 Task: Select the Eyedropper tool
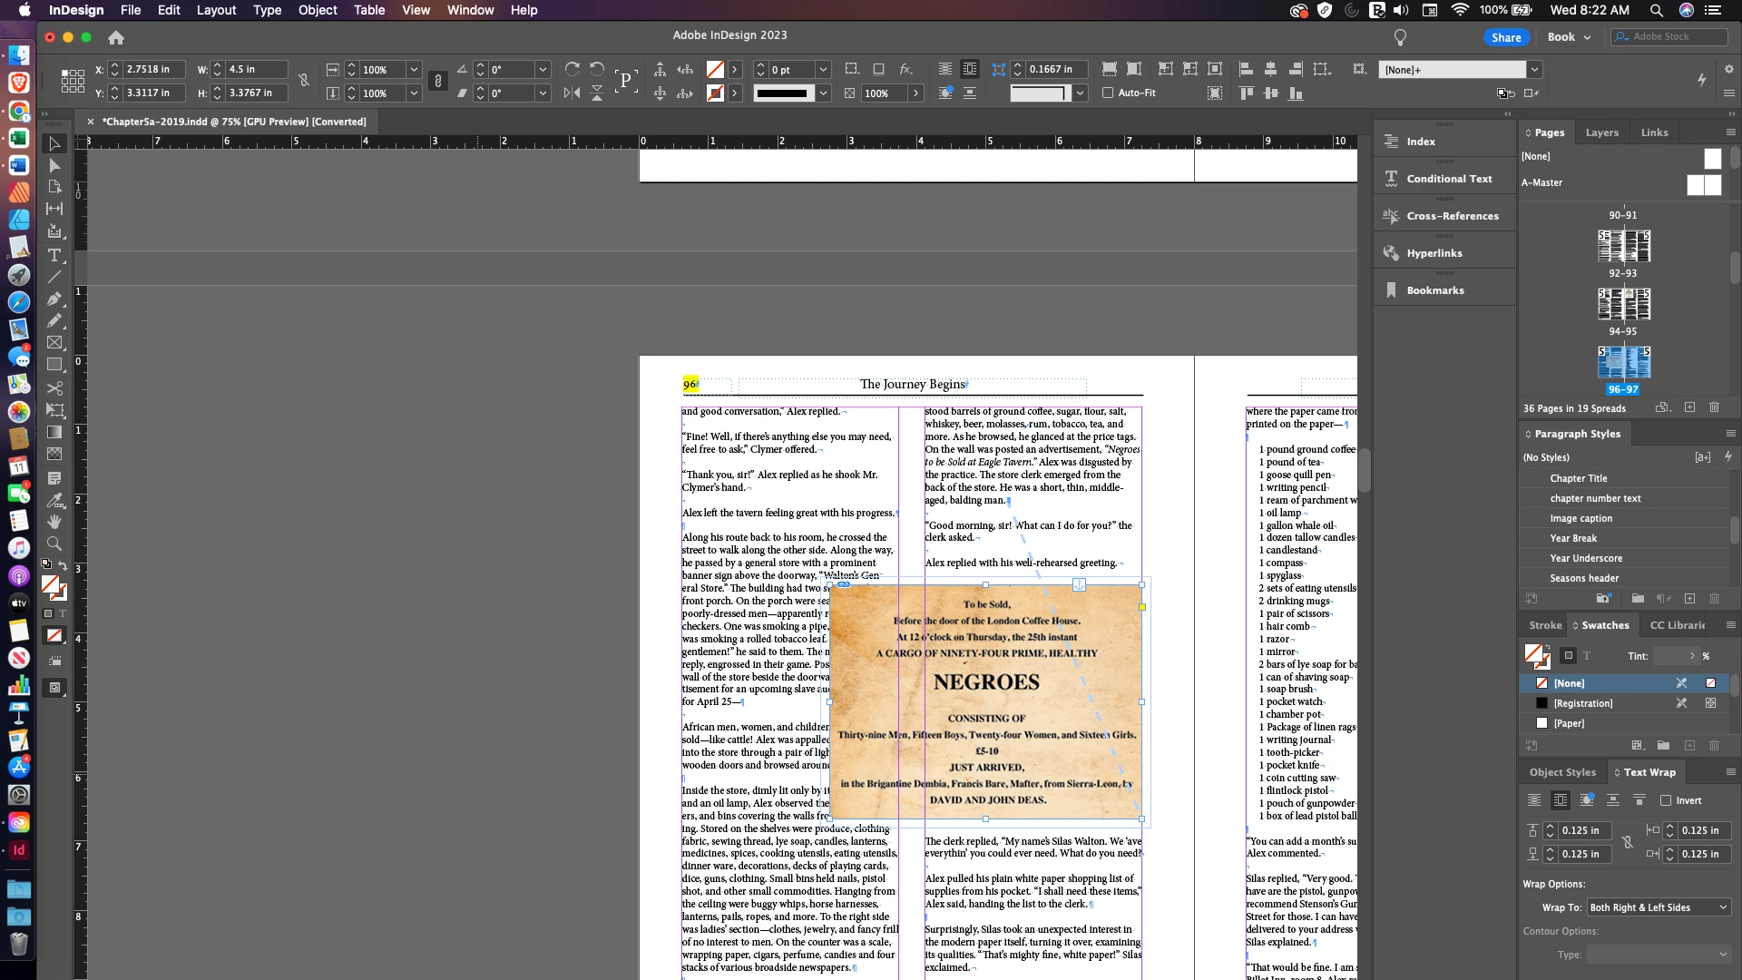54,500
